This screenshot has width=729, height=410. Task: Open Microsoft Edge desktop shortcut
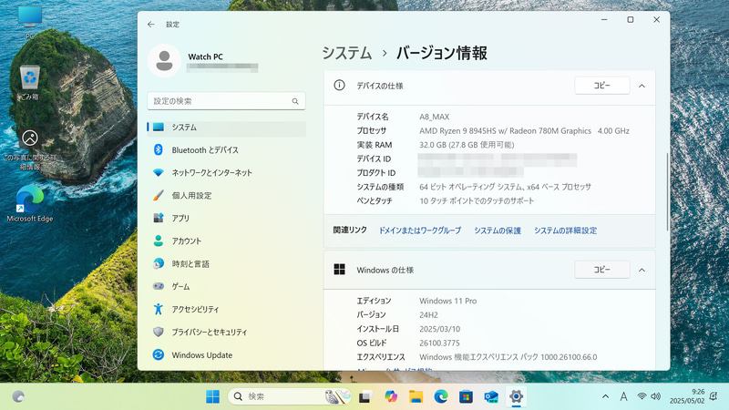pos(30,203)
